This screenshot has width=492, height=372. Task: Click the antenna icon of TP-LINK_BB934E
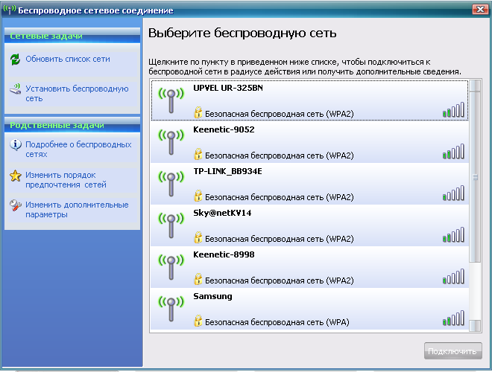[x=171, y=184]
